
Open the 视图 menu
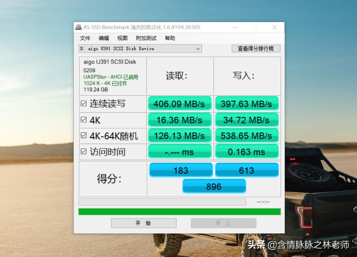tap(122, 38)
